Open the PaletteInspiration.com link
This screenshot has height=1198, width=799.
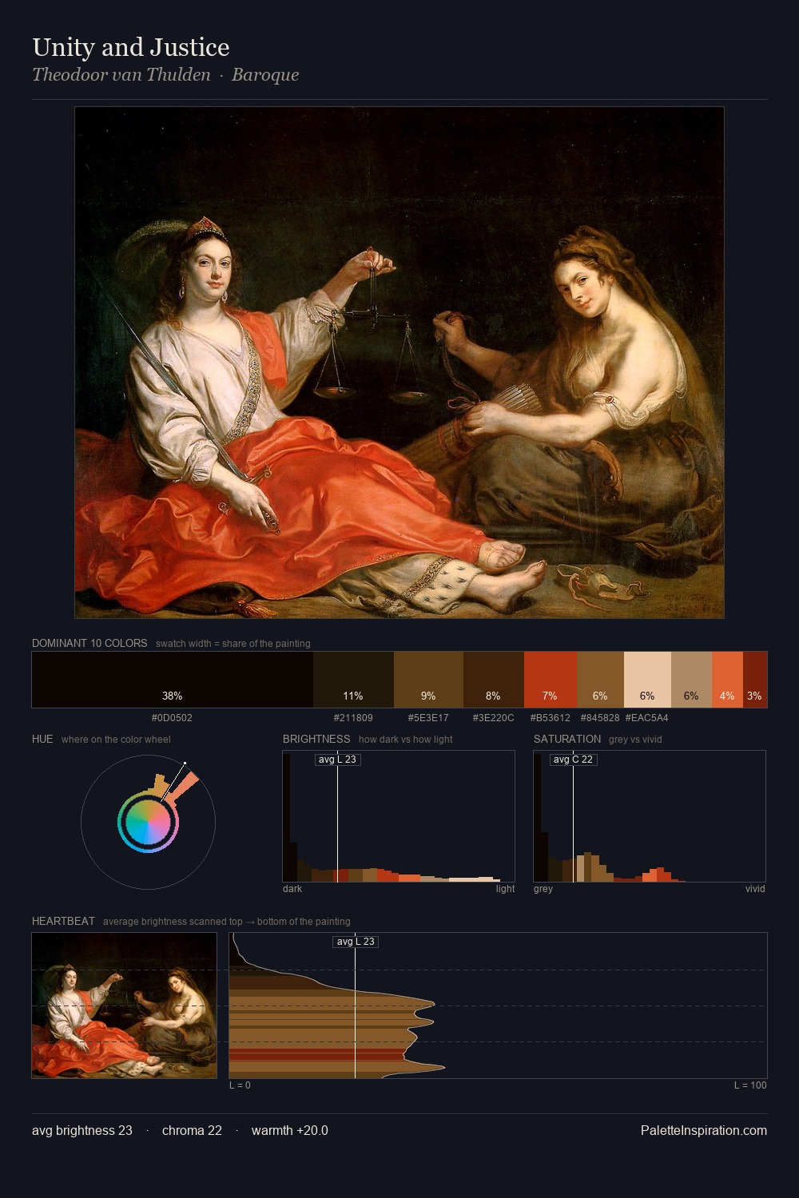[704, 1131]
